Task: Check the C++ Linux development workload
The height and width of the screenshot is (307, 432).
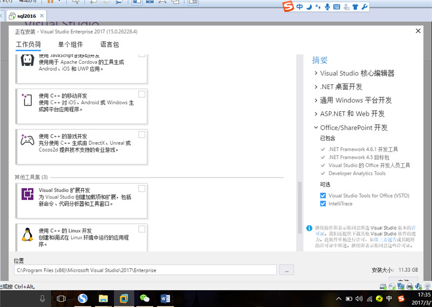Action: click(141, 229)
